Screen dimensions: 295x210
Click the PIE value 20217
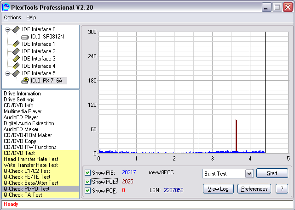coord(129,172)
